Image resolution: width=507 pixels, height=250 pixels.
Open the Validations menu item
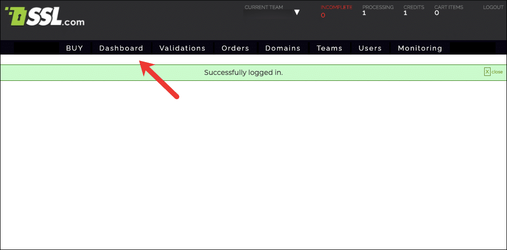point(182,48)
